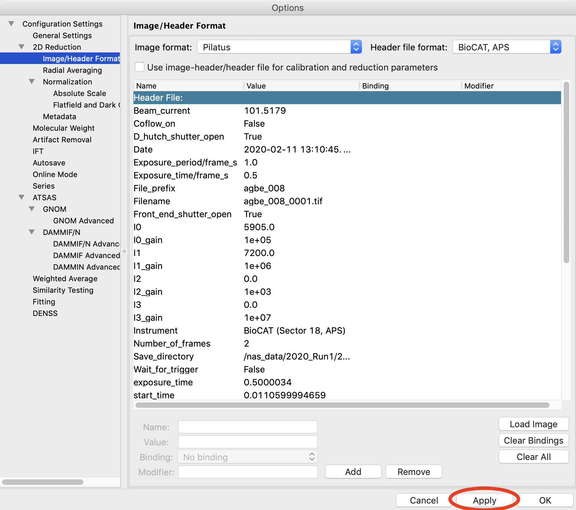Collapse the 2D Reduction disclosure triangle

[x=22, y=47]
